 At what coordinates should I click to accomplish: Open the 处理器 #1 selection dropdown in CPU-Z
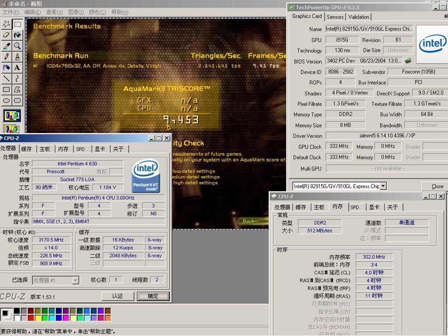point(75,280)
